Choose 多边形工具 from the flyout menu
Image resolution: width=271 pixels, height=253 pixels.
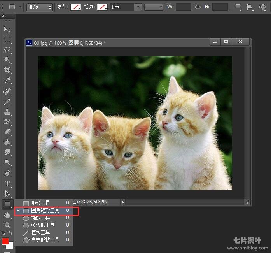pos(43,225)
